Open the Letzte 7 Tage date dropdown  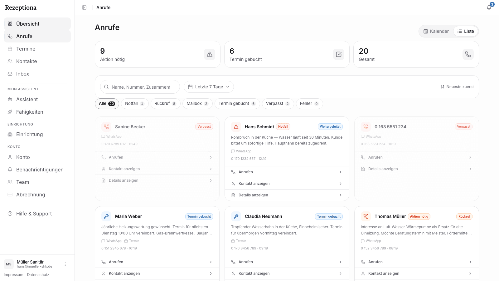click(209, 87)
